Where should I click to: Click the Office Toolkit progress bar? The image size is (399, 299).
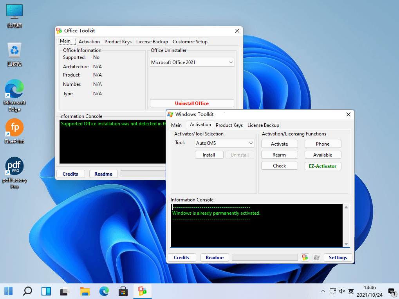coord(143,174)
